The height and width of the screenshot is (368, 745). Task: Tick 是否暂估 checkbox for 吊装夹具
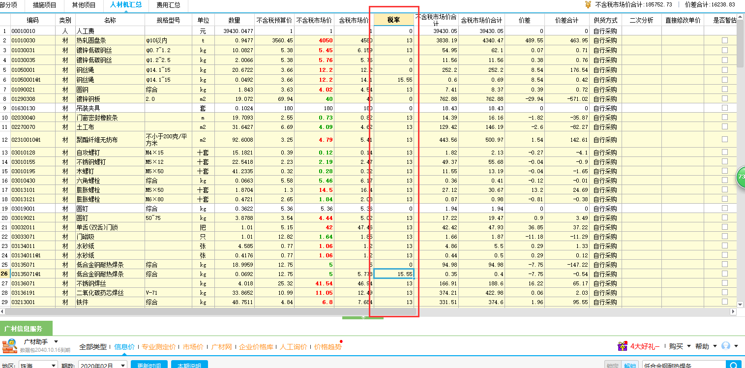(x=725, y=108)
